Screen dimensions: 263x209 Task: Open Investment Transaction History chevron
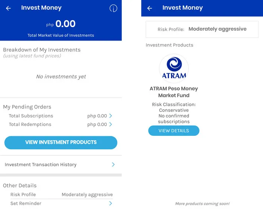pyautogui.click(x=113, y=164)
